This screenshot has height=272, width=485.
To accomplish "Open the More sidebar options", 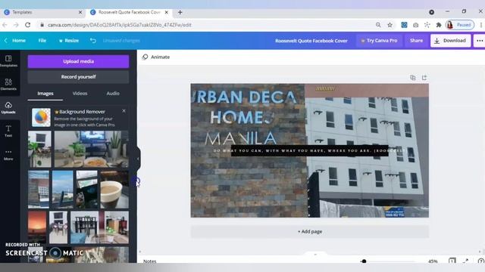I will point(8,154).
